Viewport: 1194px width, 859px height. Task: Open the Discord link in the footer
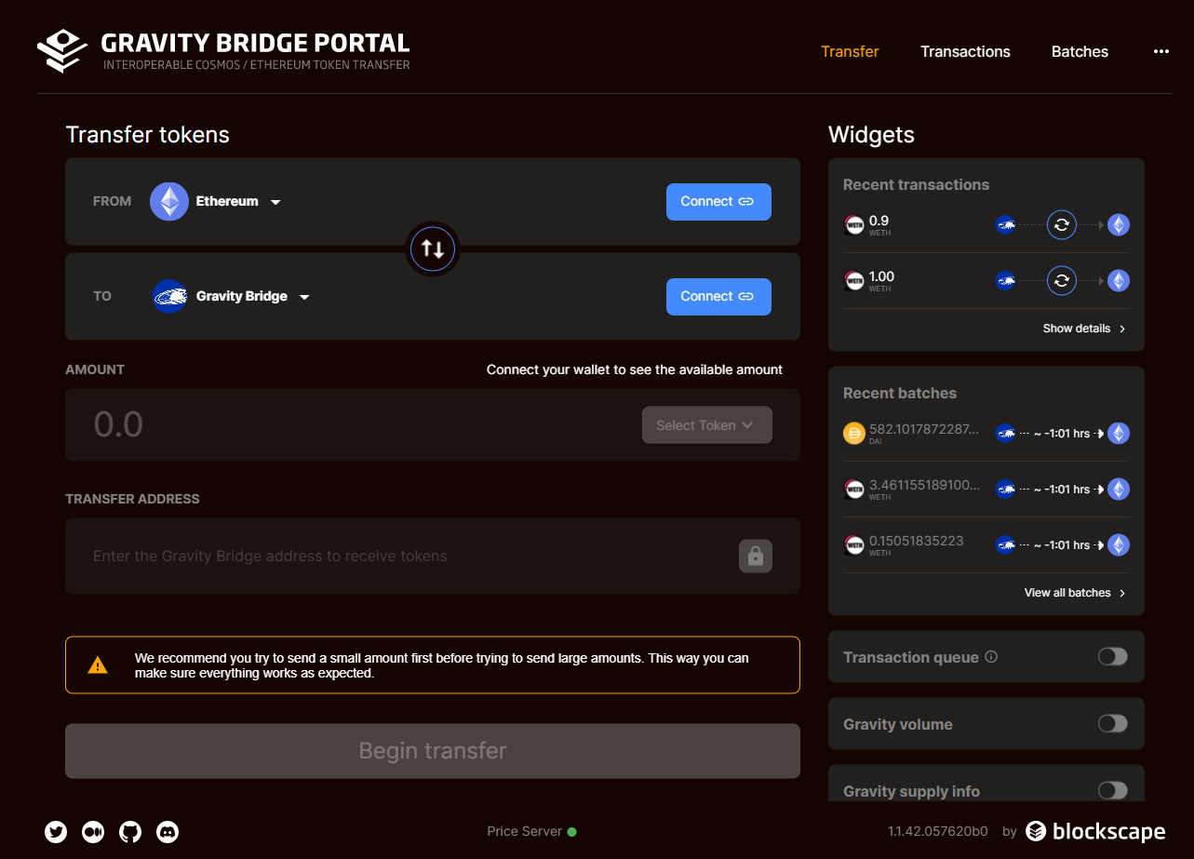[168, 832]
